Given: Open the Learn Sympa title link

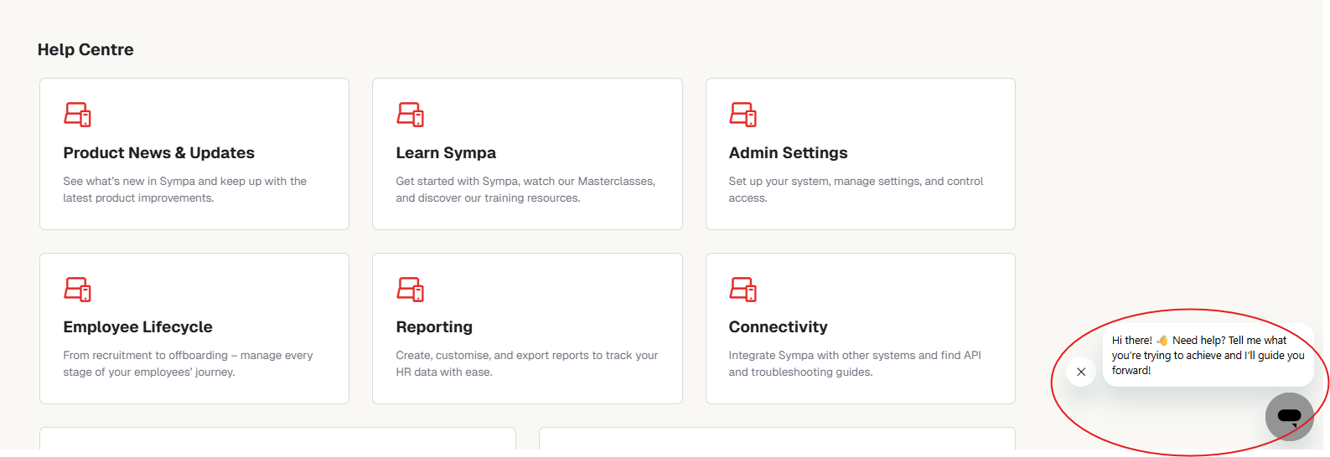Looking at the screenshot, I should click(x=446, y=153).
